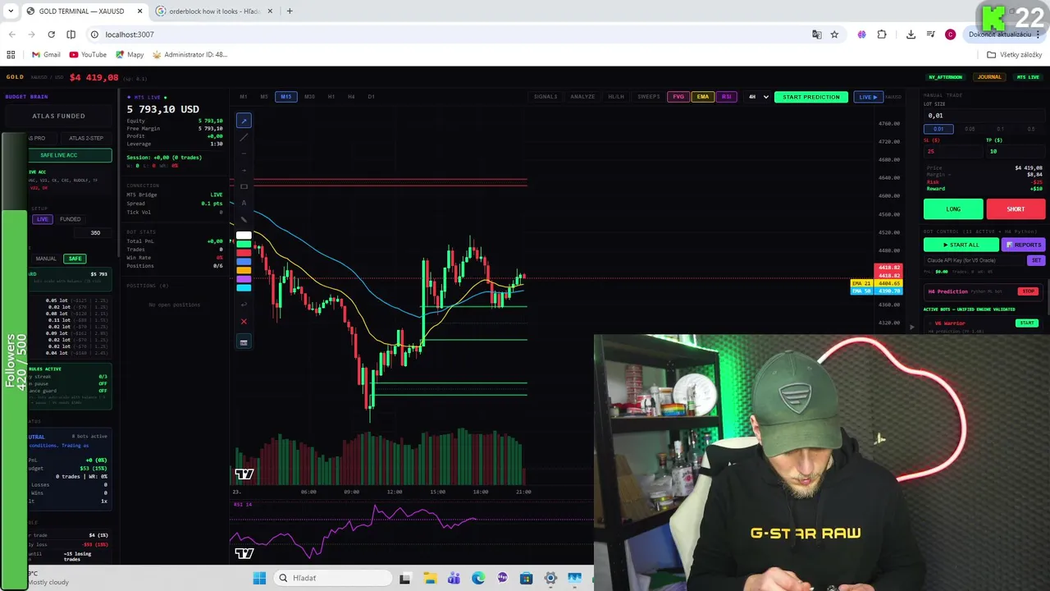Choose the 0.5 lot size preset
1050x591 pixels.
click(1031, 129)
